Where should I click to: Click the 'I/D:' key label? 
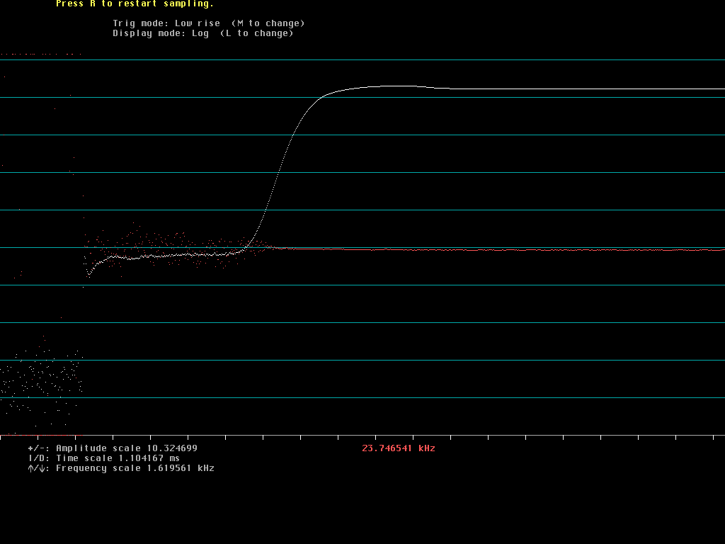[x=39, y=458]
